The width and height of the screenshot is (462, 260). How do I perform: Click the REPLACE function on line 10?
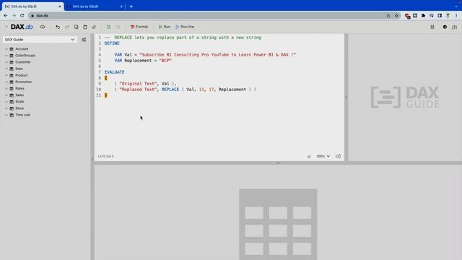coord(170,90)
